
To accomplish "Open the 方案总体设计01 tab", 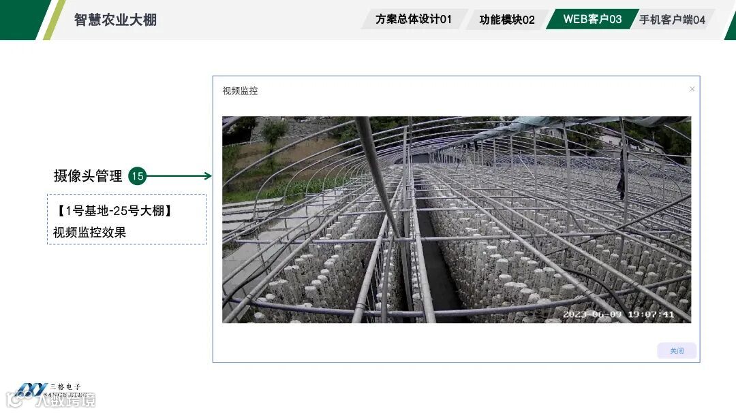I will tap(414, 19).
